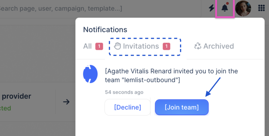This screenshot has height=136, width=269.
Task: Open the apps grid menu icon
Action: 261,8
